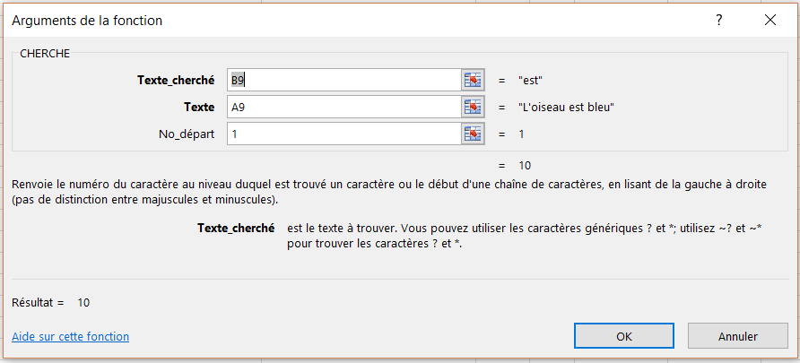The width and height of the screenshot is (800, 363).
Task: Click the CHERCHE function name heading
Action: tap(45, 53)
